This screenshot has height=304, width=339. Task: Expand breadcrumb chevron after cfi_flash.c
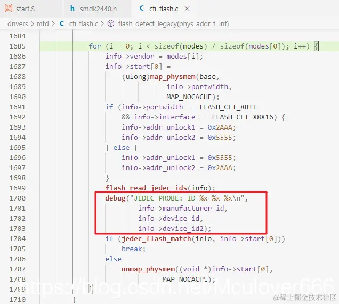pos(102,23)
